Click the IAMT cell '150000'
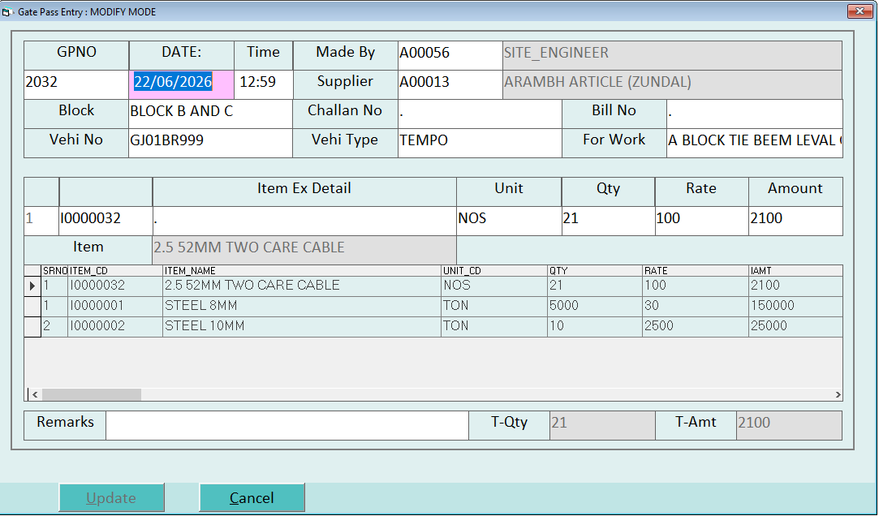The height and width of the screenshot is (516, 879). tap(795, 306)
